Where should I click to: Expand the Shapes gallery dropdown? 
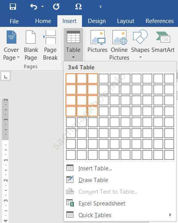140,57
